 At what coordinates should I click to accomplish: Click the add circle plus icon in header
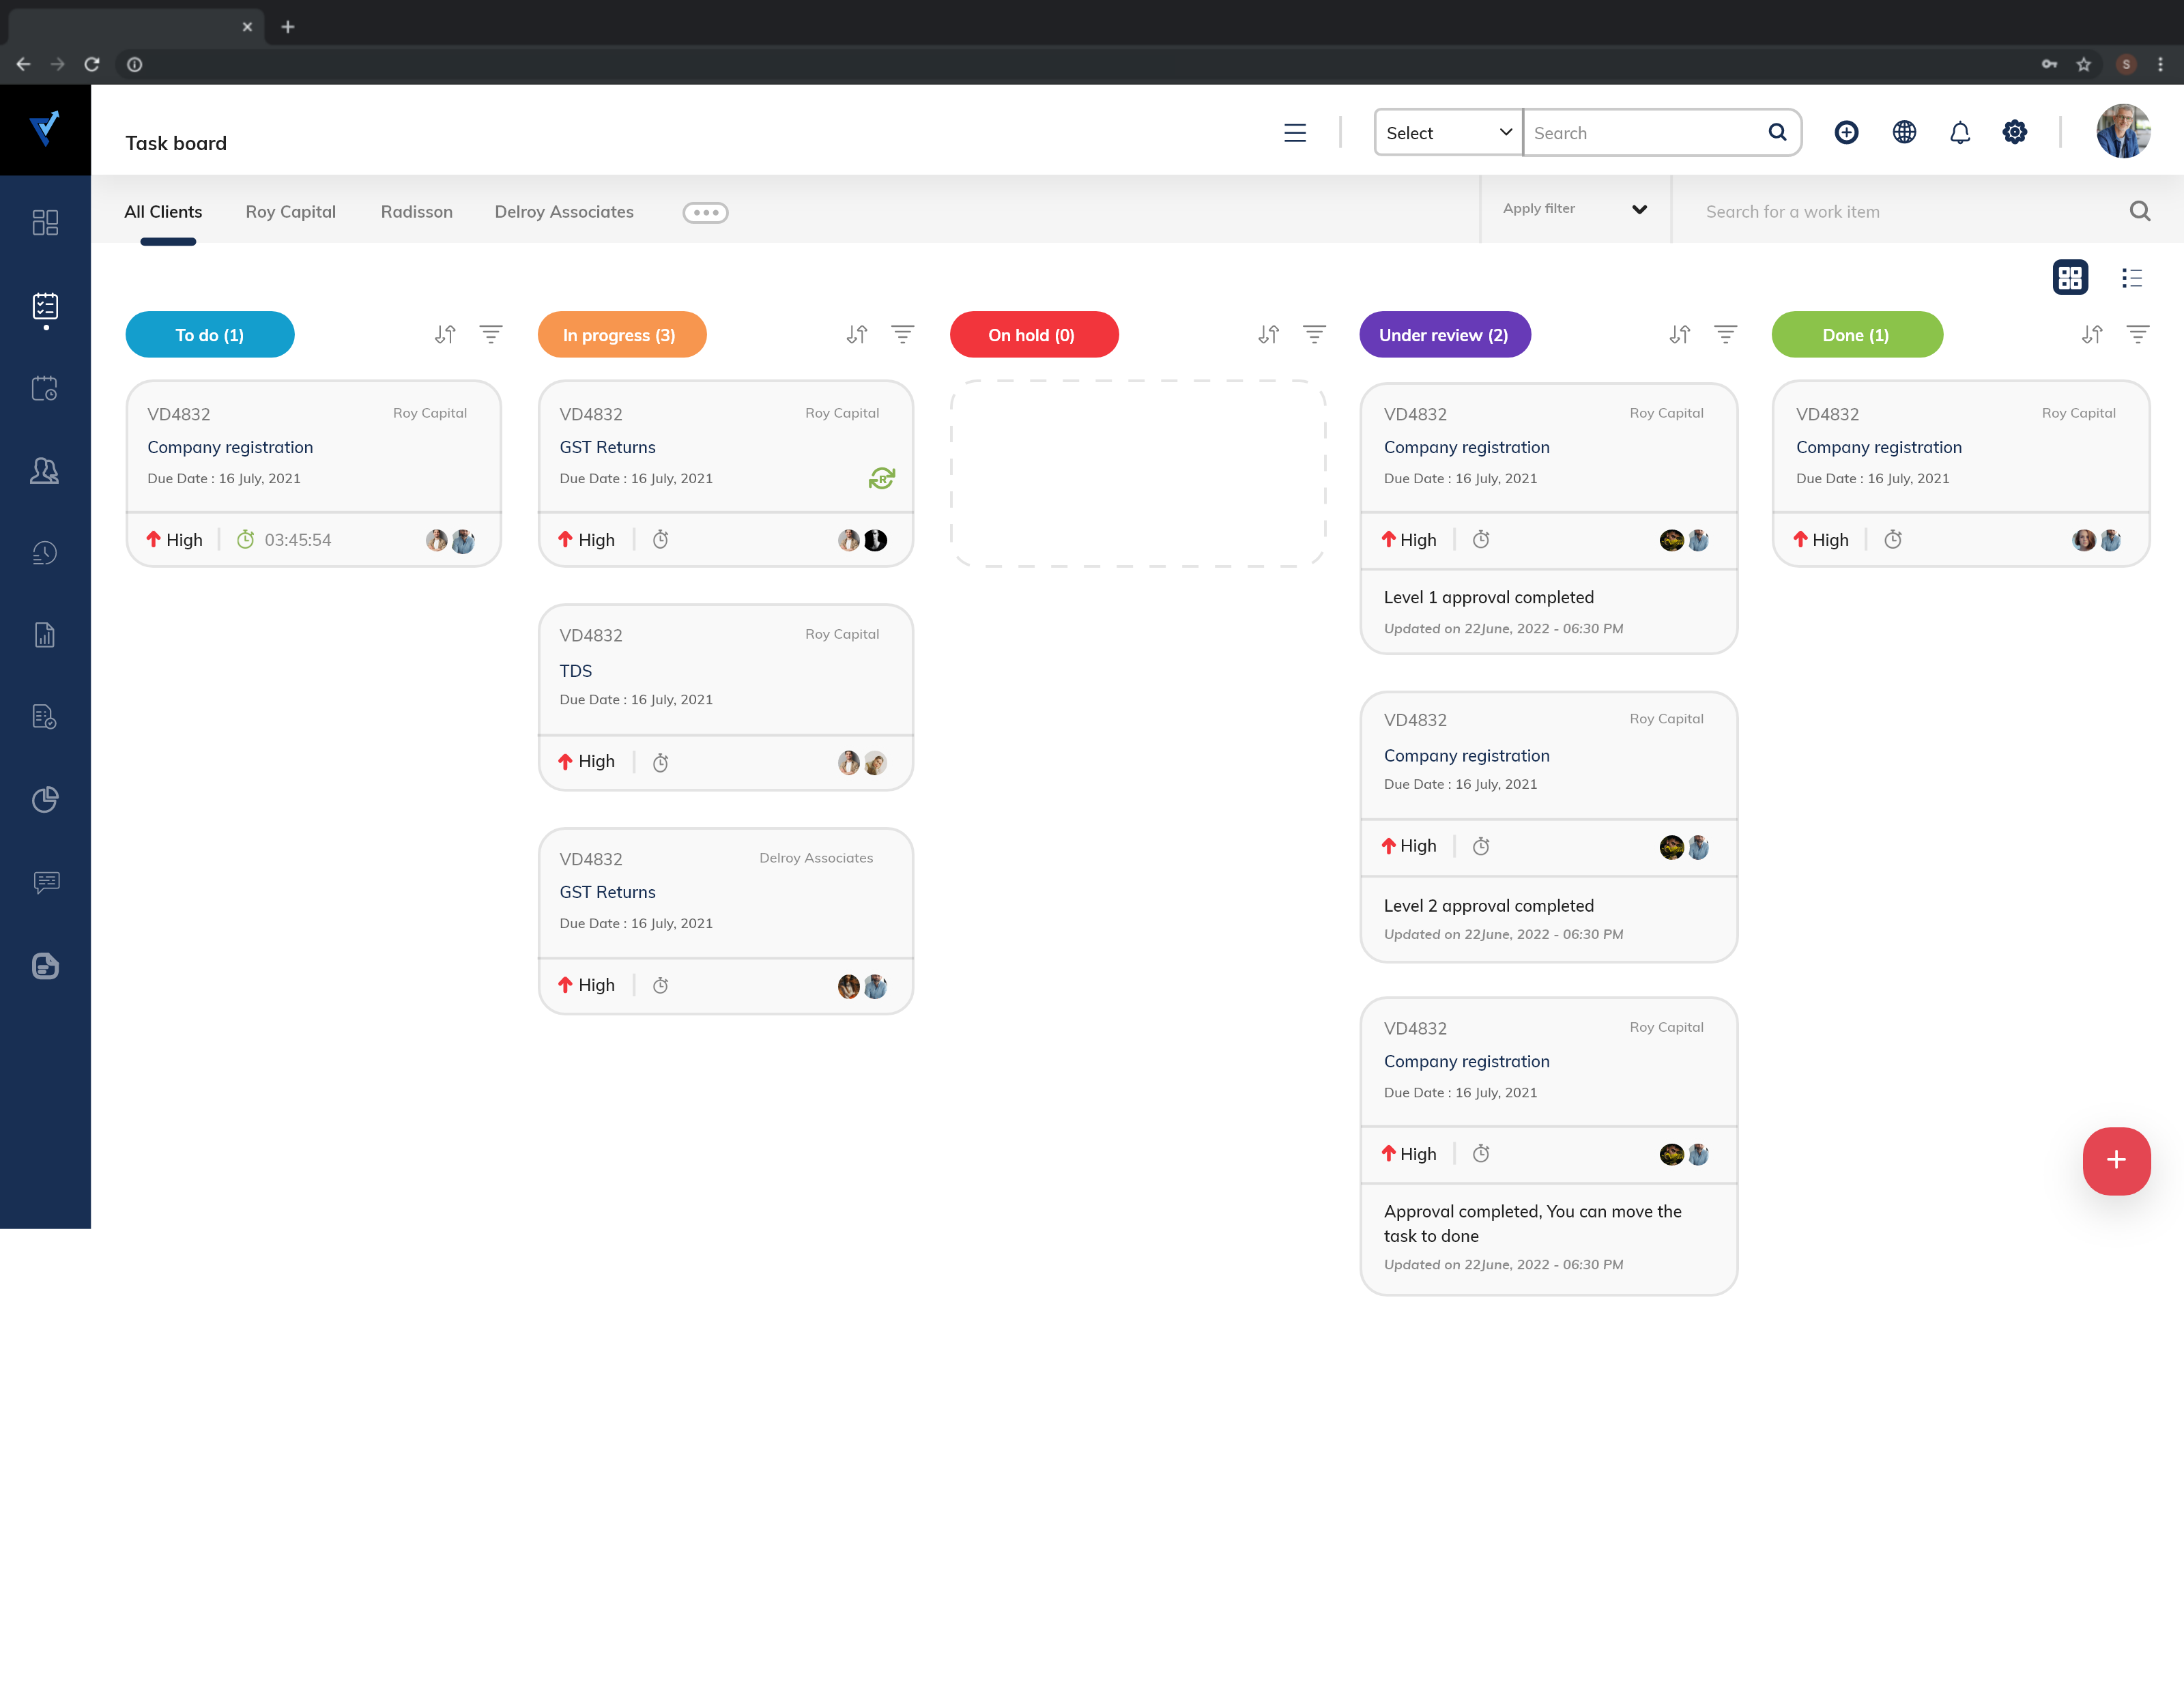1846,133
